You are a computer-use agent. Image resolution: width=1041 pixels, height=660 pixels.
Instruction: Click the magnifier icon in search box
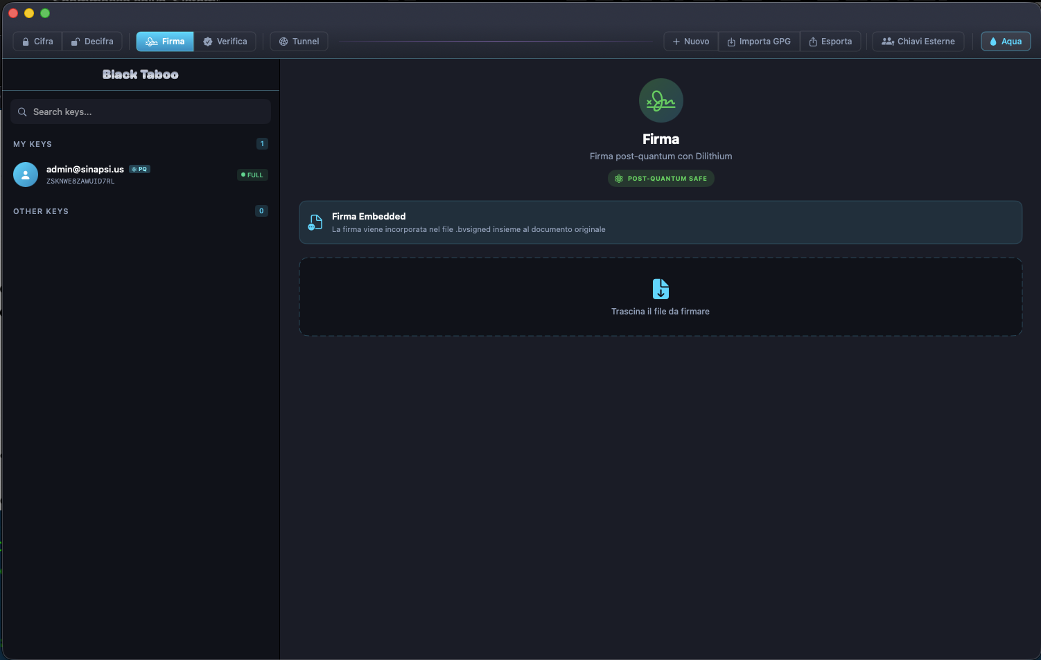tap(22, 112)
